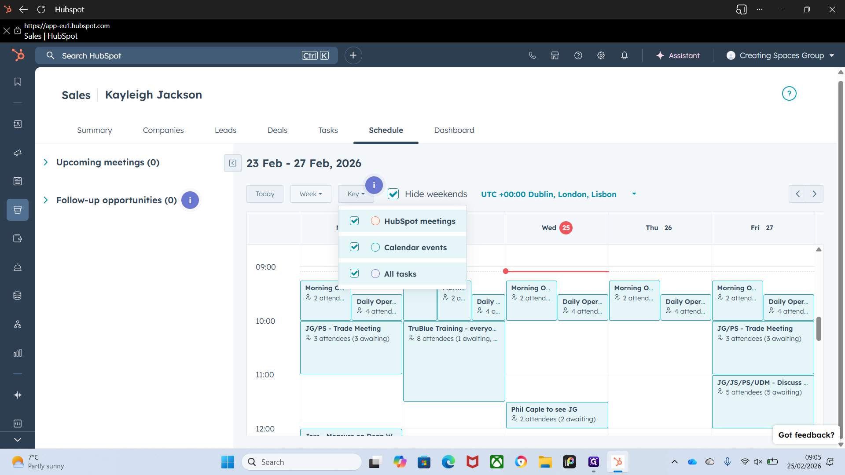Click info icon beside Follow-up opportunities
The image size is (845, 475).
[x=190, y=200]
